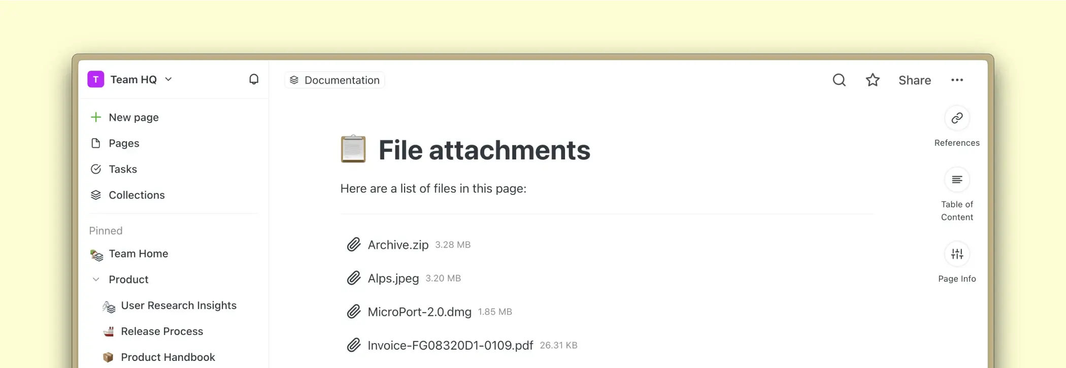Show the Table of Content panel
Viewport: 1066px width, 368px height.
pos(957,180)
